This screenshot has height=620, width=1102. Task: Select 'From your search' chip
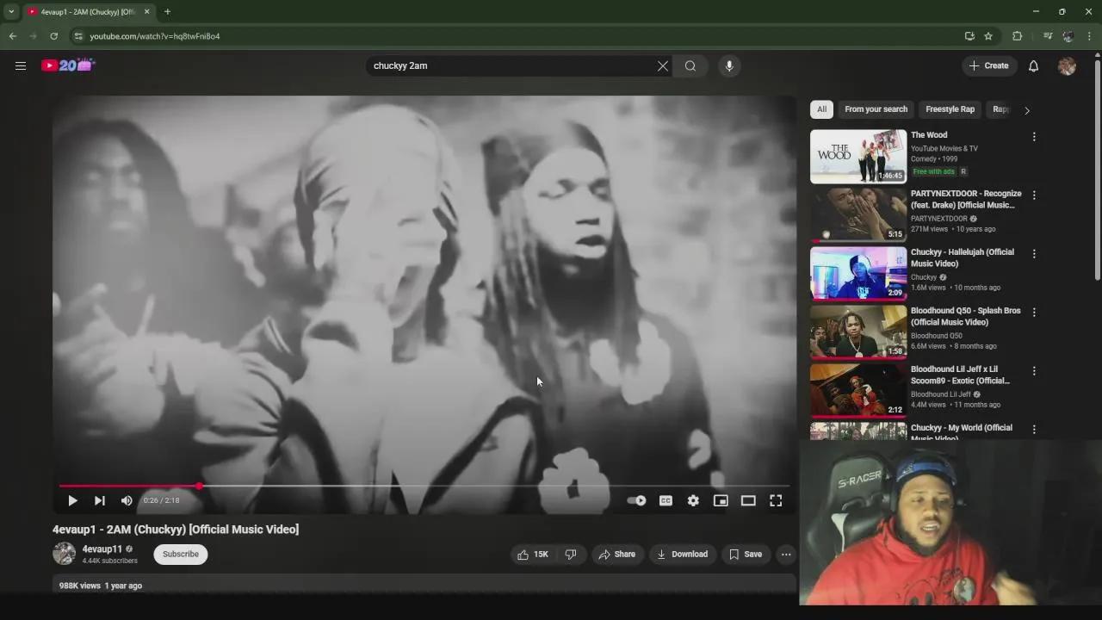pos(876,109)
